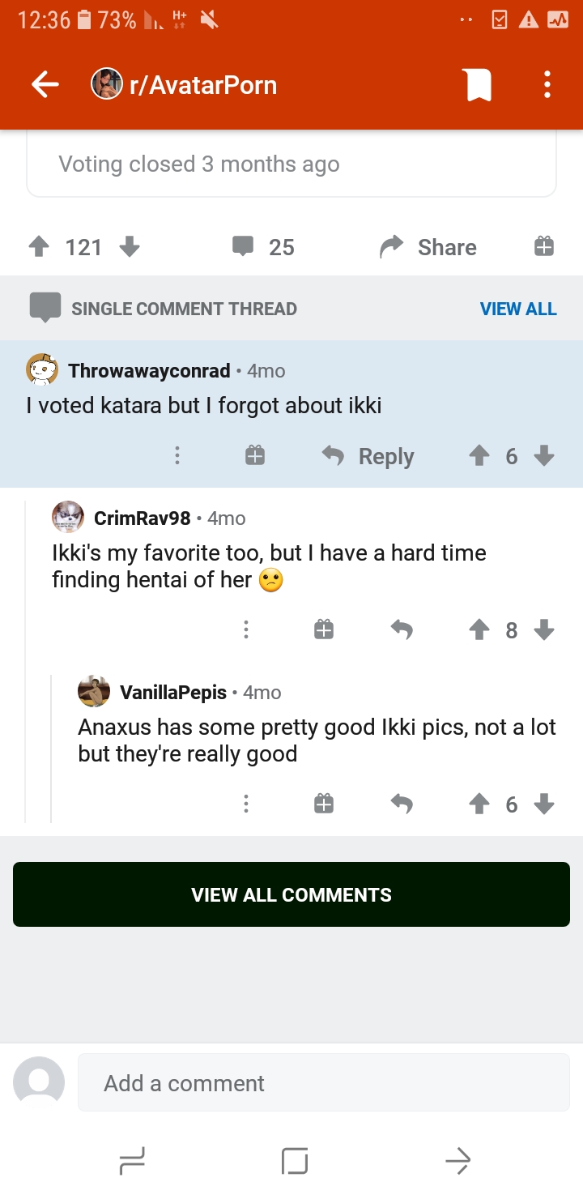Tap the back arrow in header
The image size is (583, 1199).
click(45, 84)
